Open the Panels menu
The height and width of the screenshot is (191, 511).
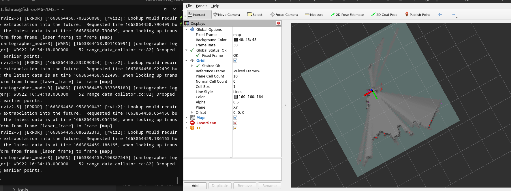coord(202,6)
